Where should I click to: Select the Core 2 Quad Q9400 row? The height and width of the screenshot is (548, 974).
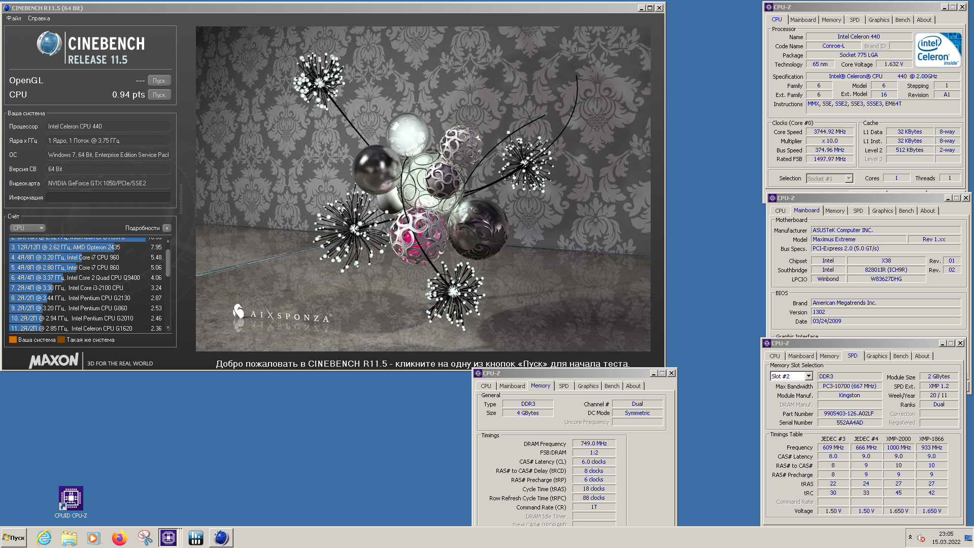86,278
